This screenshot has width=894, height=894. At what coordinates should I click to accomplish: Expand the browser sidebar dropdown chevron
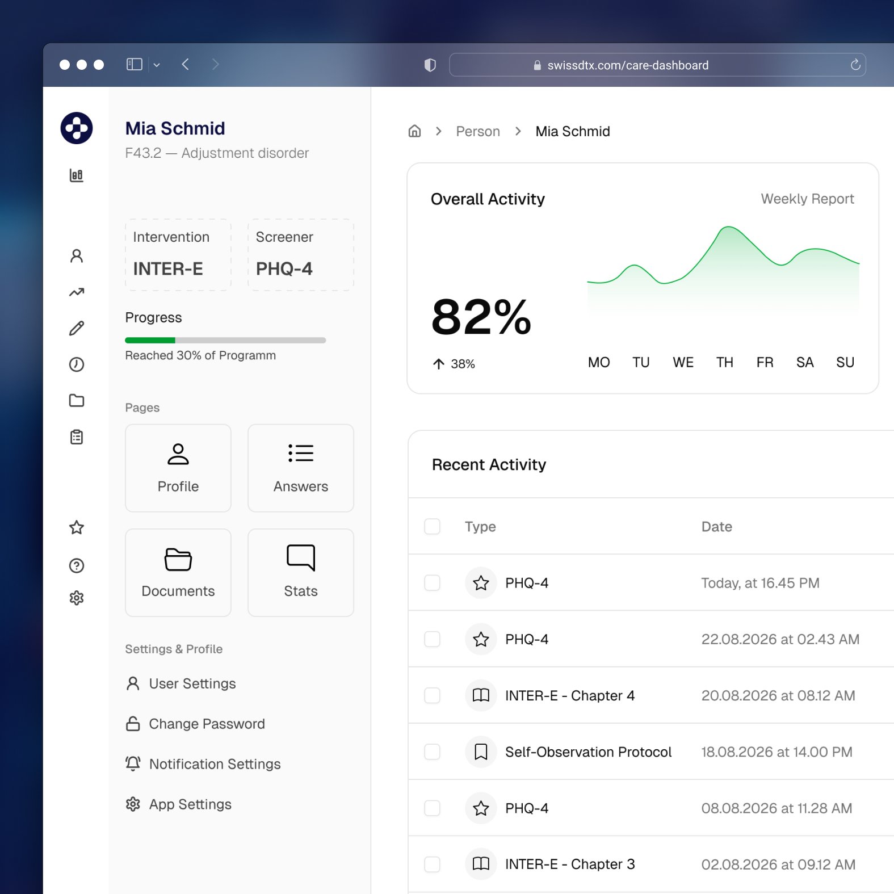click(x=157, y=65)
